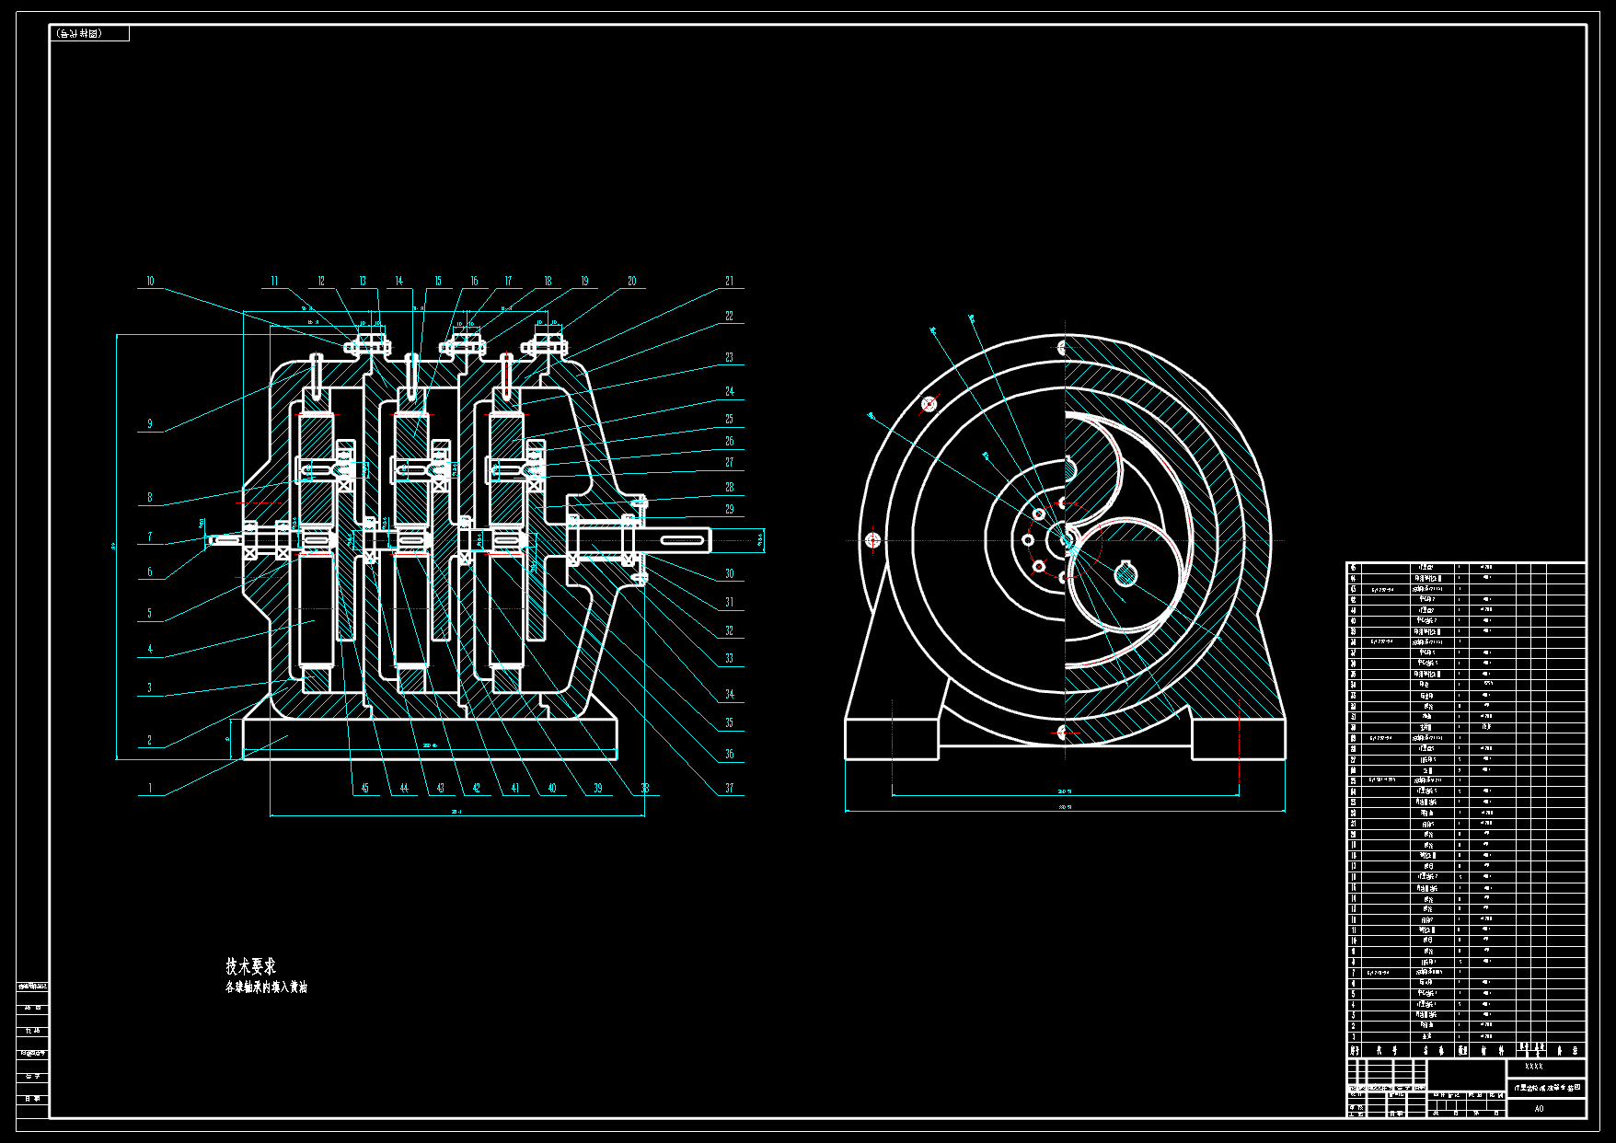The height and width of the screenshot is (1143, 1616).
Task: Pick part callout number 30
Action: 730,574
